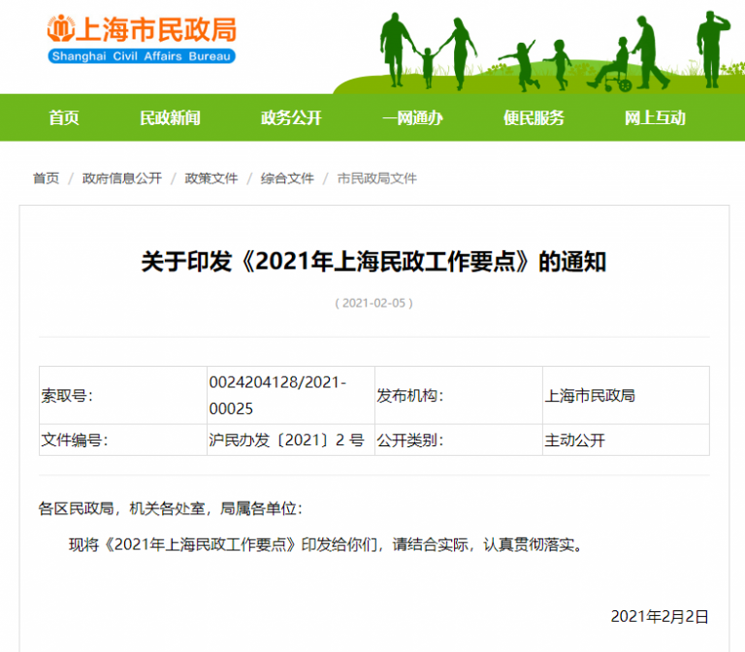Follow the 政策文件 breadcrumb link
This screenshot has height=652, width=745.
click(x=211, y=179)
